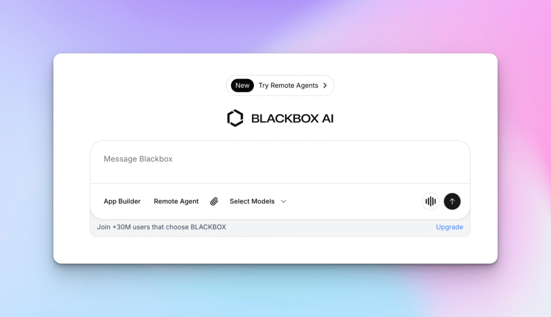Start voice input with the waveform icon
The image size is (551, 317).
[x=430, y=201]
